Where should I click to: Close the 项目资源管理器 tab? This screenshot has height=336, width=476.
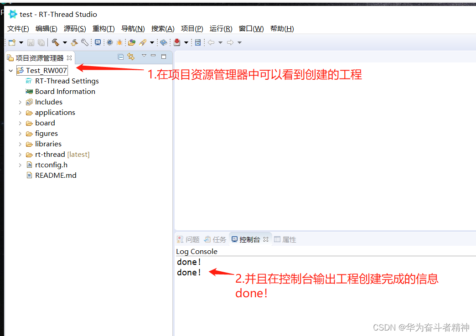tap(69, 57)
